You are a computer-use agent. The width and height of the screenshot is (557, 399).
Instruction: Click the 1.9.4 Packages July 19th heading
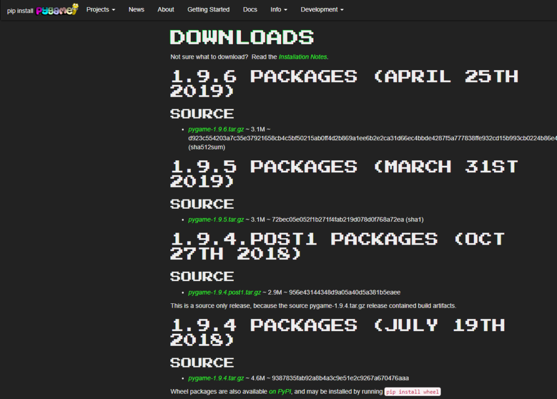point(337,333)
